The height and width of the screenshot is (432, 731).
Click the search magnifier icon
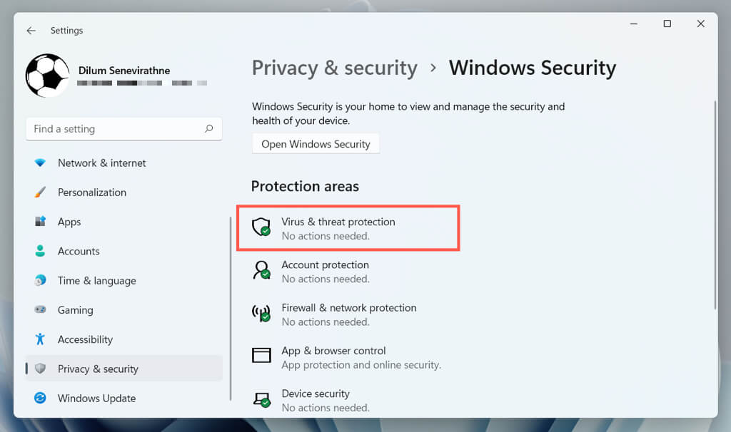[x=208, y=129]
